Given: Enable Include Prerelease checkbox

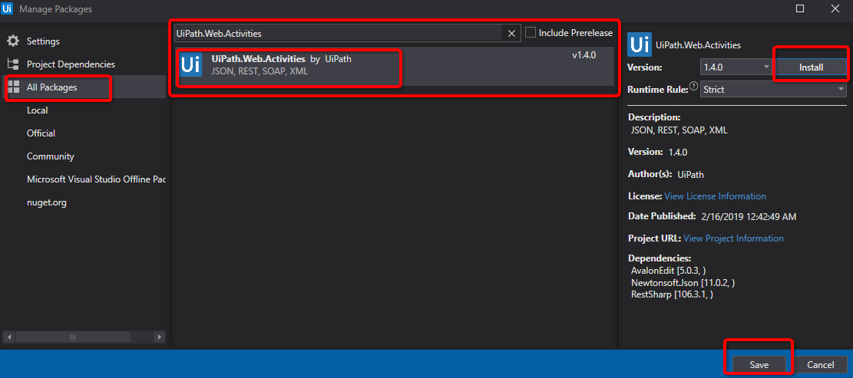Looking at the screenshot, I should click(531, 32).
